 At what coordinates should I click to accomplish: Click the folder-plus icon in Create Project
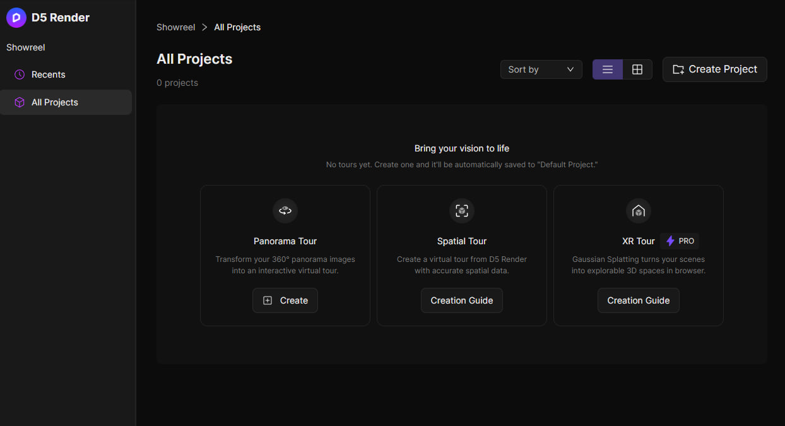coord(678,69)
